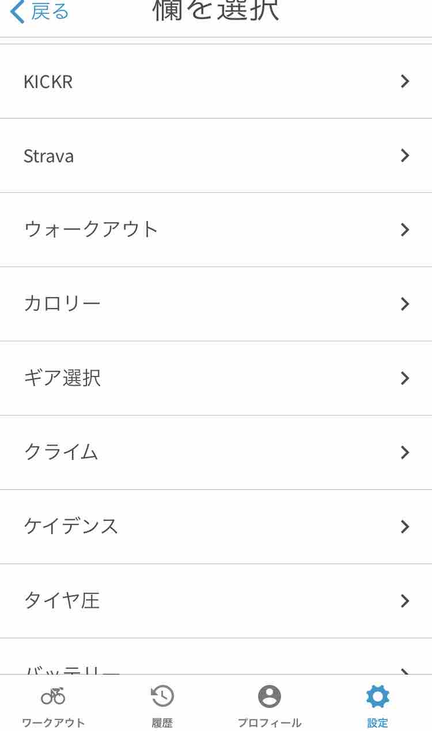Open the partially visible バッテリー row

[216, 657]
